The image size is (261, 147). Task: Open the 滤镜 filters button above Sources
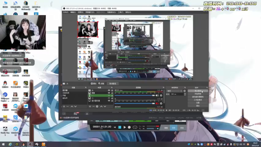point(101,84)
